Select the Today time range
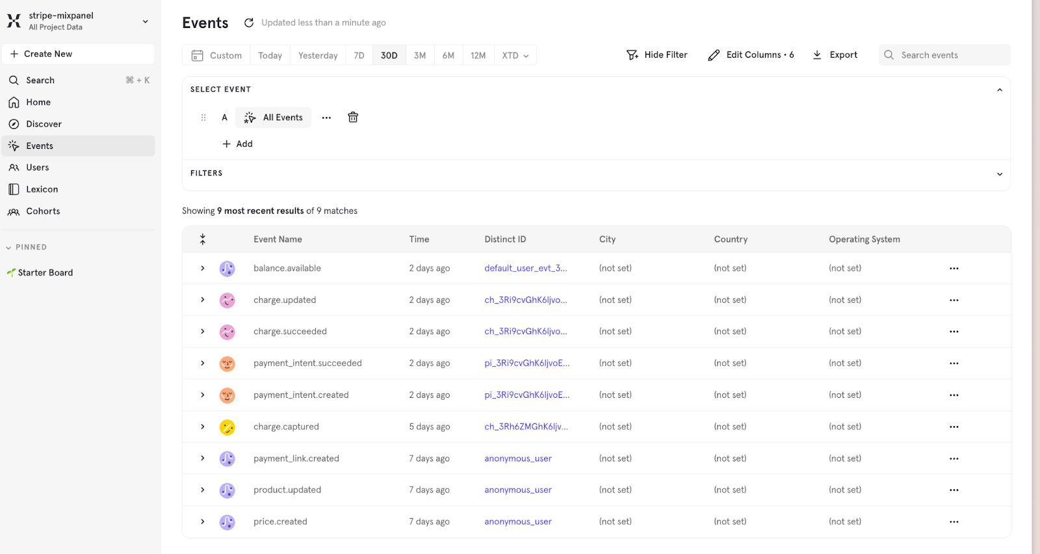This screenshot has width=1040, height=554. tap(270, 56)
